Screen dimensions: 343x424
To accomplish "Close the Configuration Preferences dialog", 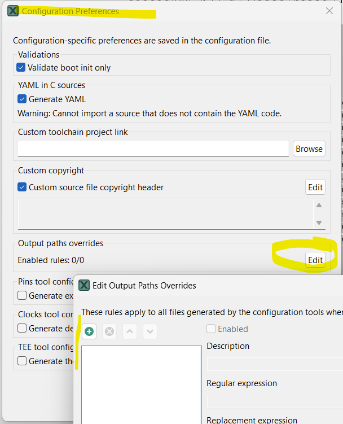I will tap(330, 11).
